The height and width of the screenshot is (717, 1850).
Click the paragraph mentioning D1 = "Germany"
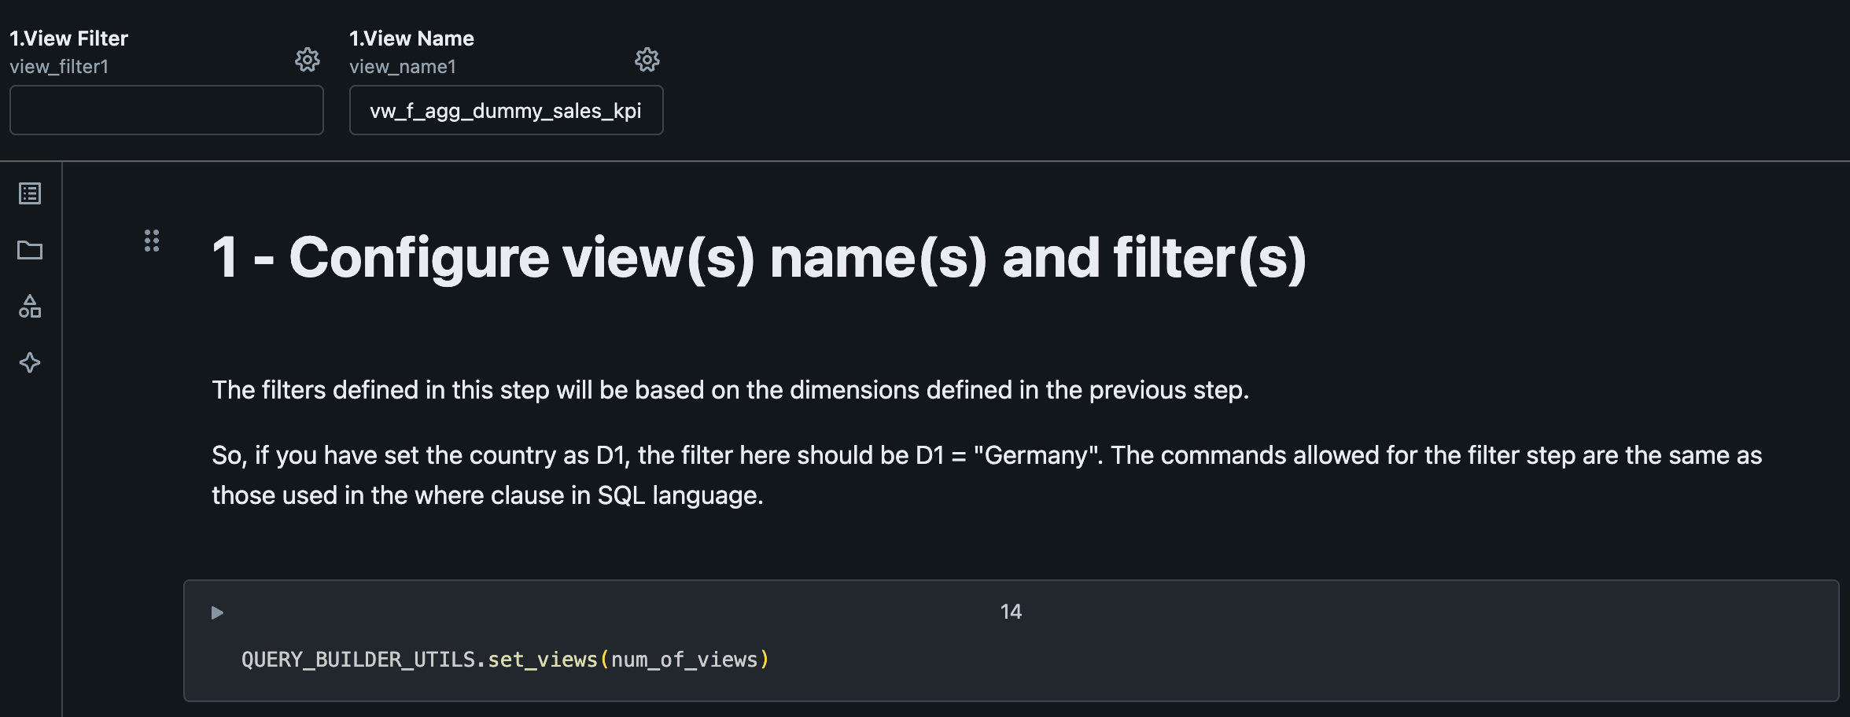pyautogui.click(x=987, y=475)
